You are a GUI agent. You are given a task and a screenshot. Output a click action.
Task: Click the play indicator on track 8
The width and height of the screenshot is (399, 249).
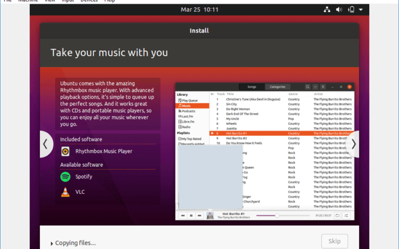(x=212, y=133)
